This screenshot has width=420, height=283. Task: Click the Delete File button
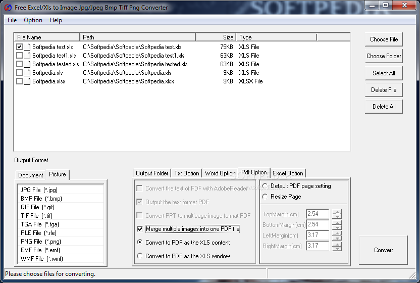pos(384,90)
